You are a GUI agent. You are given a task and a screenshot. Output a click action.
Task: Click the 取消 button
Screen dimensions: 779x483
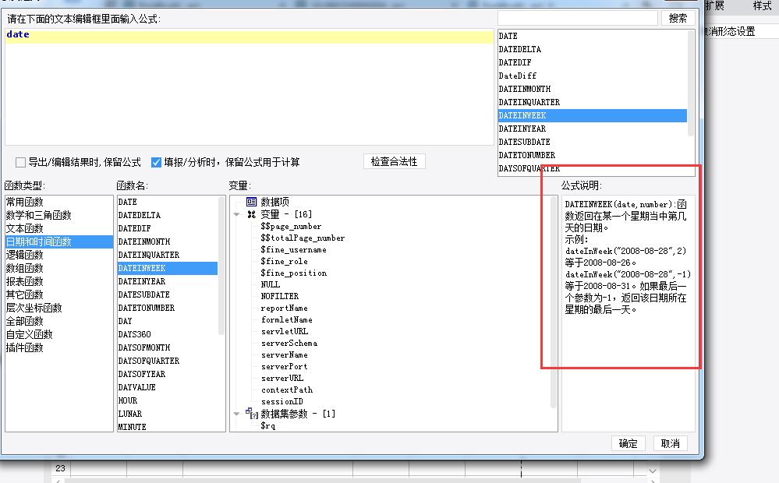point(670,443)
